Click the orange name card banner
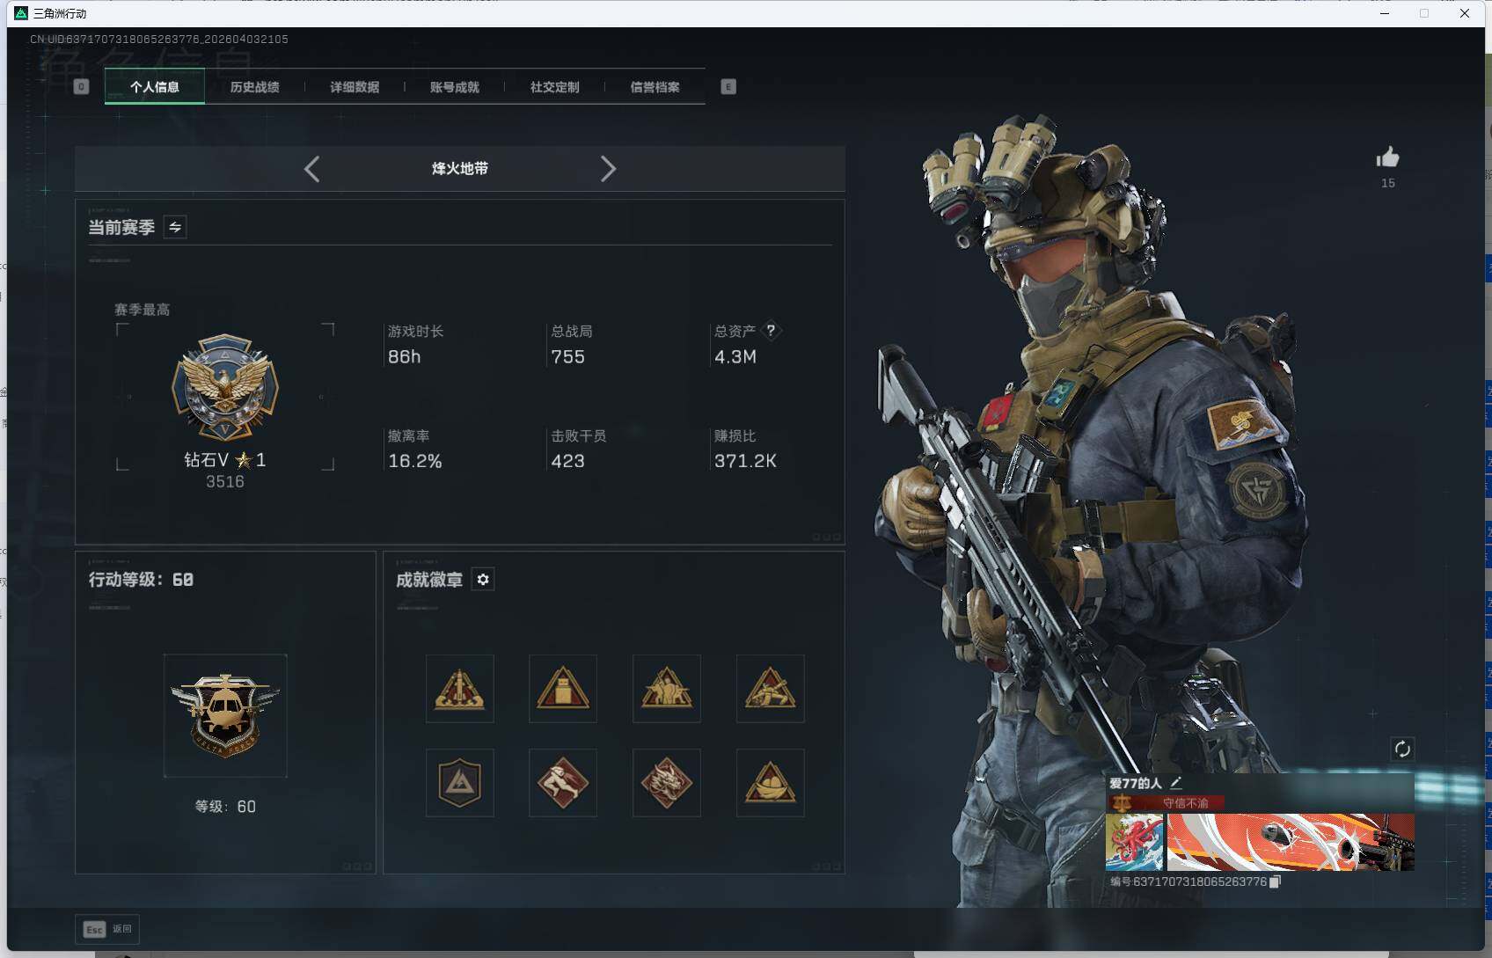1492x958 pixels. coord(1291,842)
